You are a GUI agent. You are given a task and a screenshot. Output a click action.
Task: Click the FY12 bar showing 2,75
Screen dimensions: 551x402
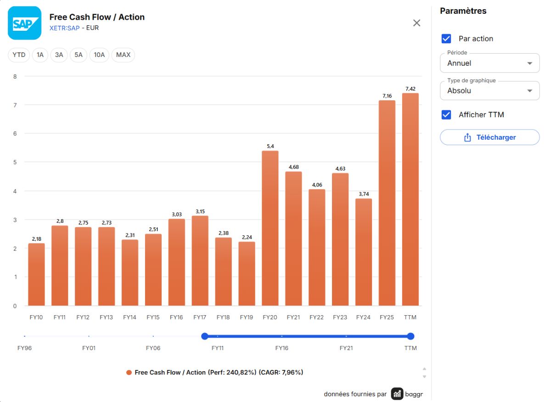[x=83, y=266]
